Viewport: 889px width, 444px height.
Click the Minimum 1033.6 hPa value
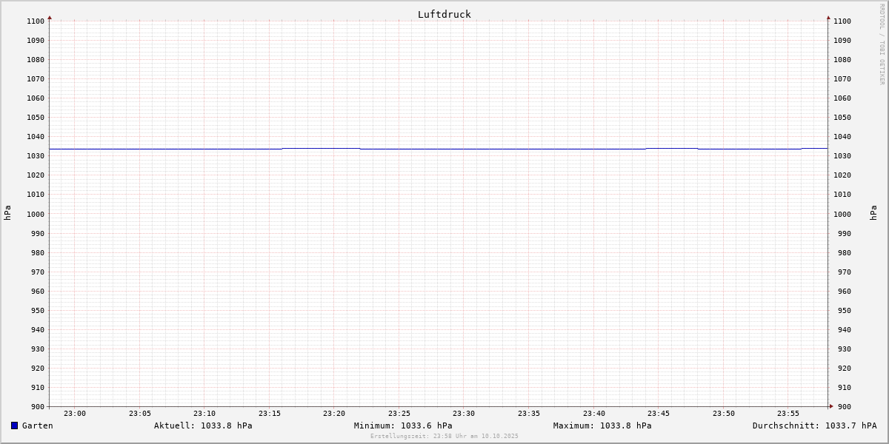[403, 425]
